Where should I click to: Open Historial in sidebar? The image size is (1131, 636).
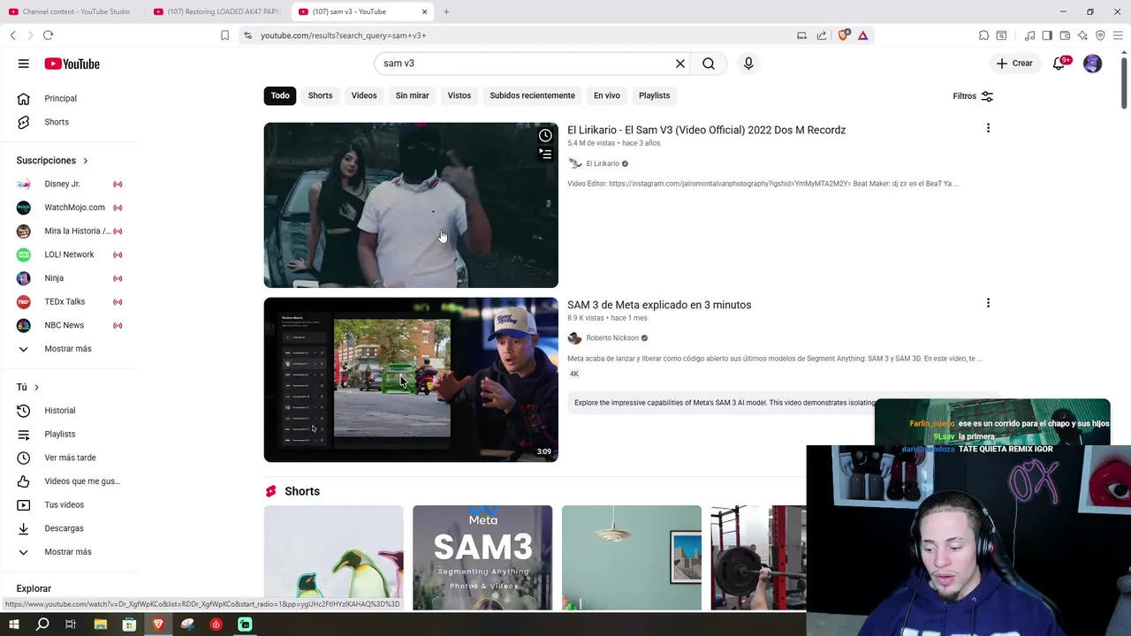68,411
